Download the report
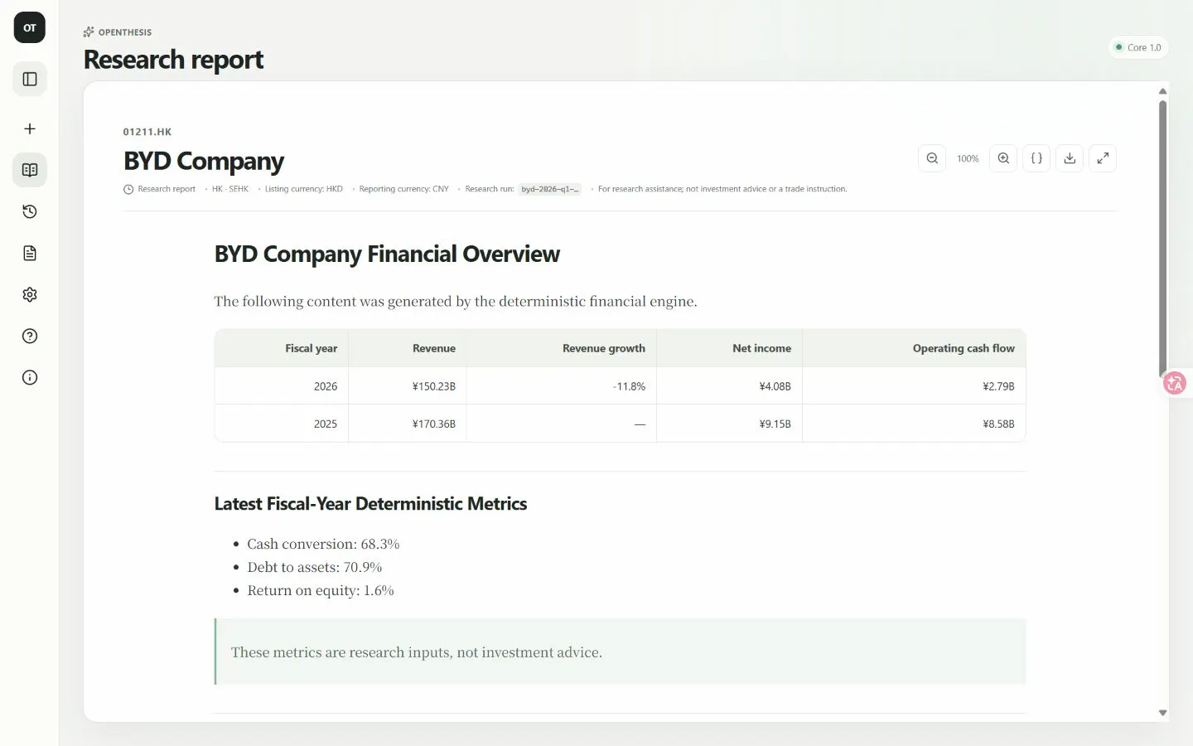1193x746 pixels. coord(1070,158)
